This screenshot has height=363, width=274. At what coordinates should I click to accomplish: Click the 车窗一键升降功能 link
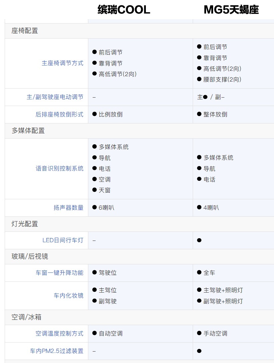click(59, 273)
